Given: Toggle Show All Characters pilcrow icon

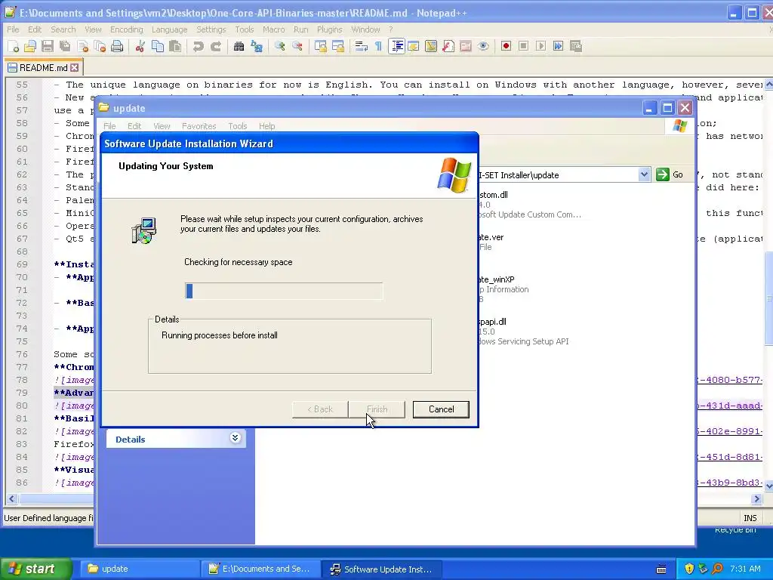Looking at the screenshot, I should 378,46.
